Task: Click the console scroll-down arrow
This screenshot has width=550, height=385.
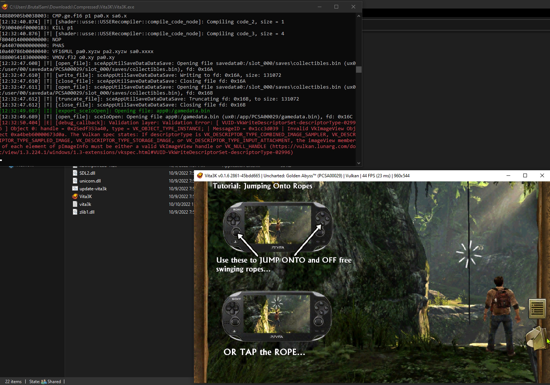Action: tap(359, 162)
